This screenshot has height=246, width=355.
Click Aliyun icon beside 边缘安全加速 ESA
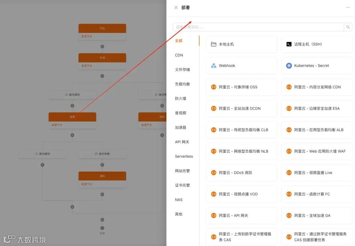point(289,108)
